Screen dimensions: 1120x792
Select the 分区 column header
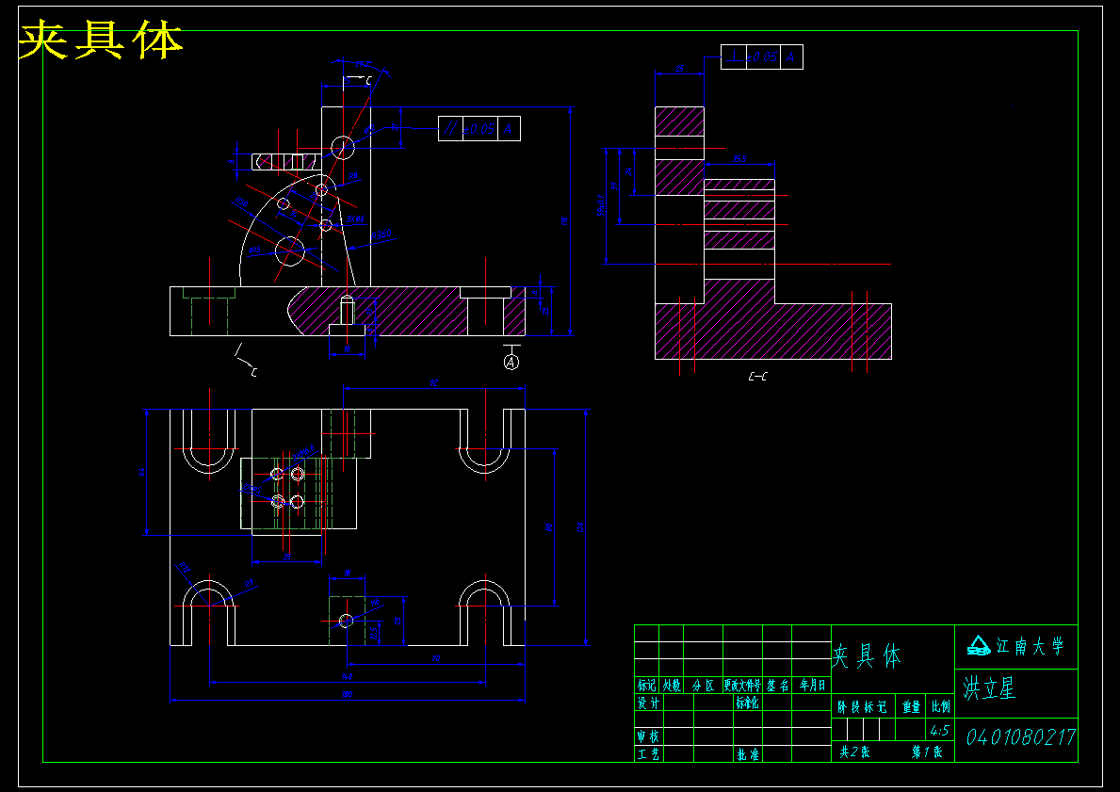pos(703,686)
